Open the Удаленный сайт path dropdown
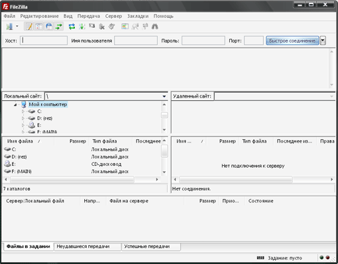 pos(331,96)
